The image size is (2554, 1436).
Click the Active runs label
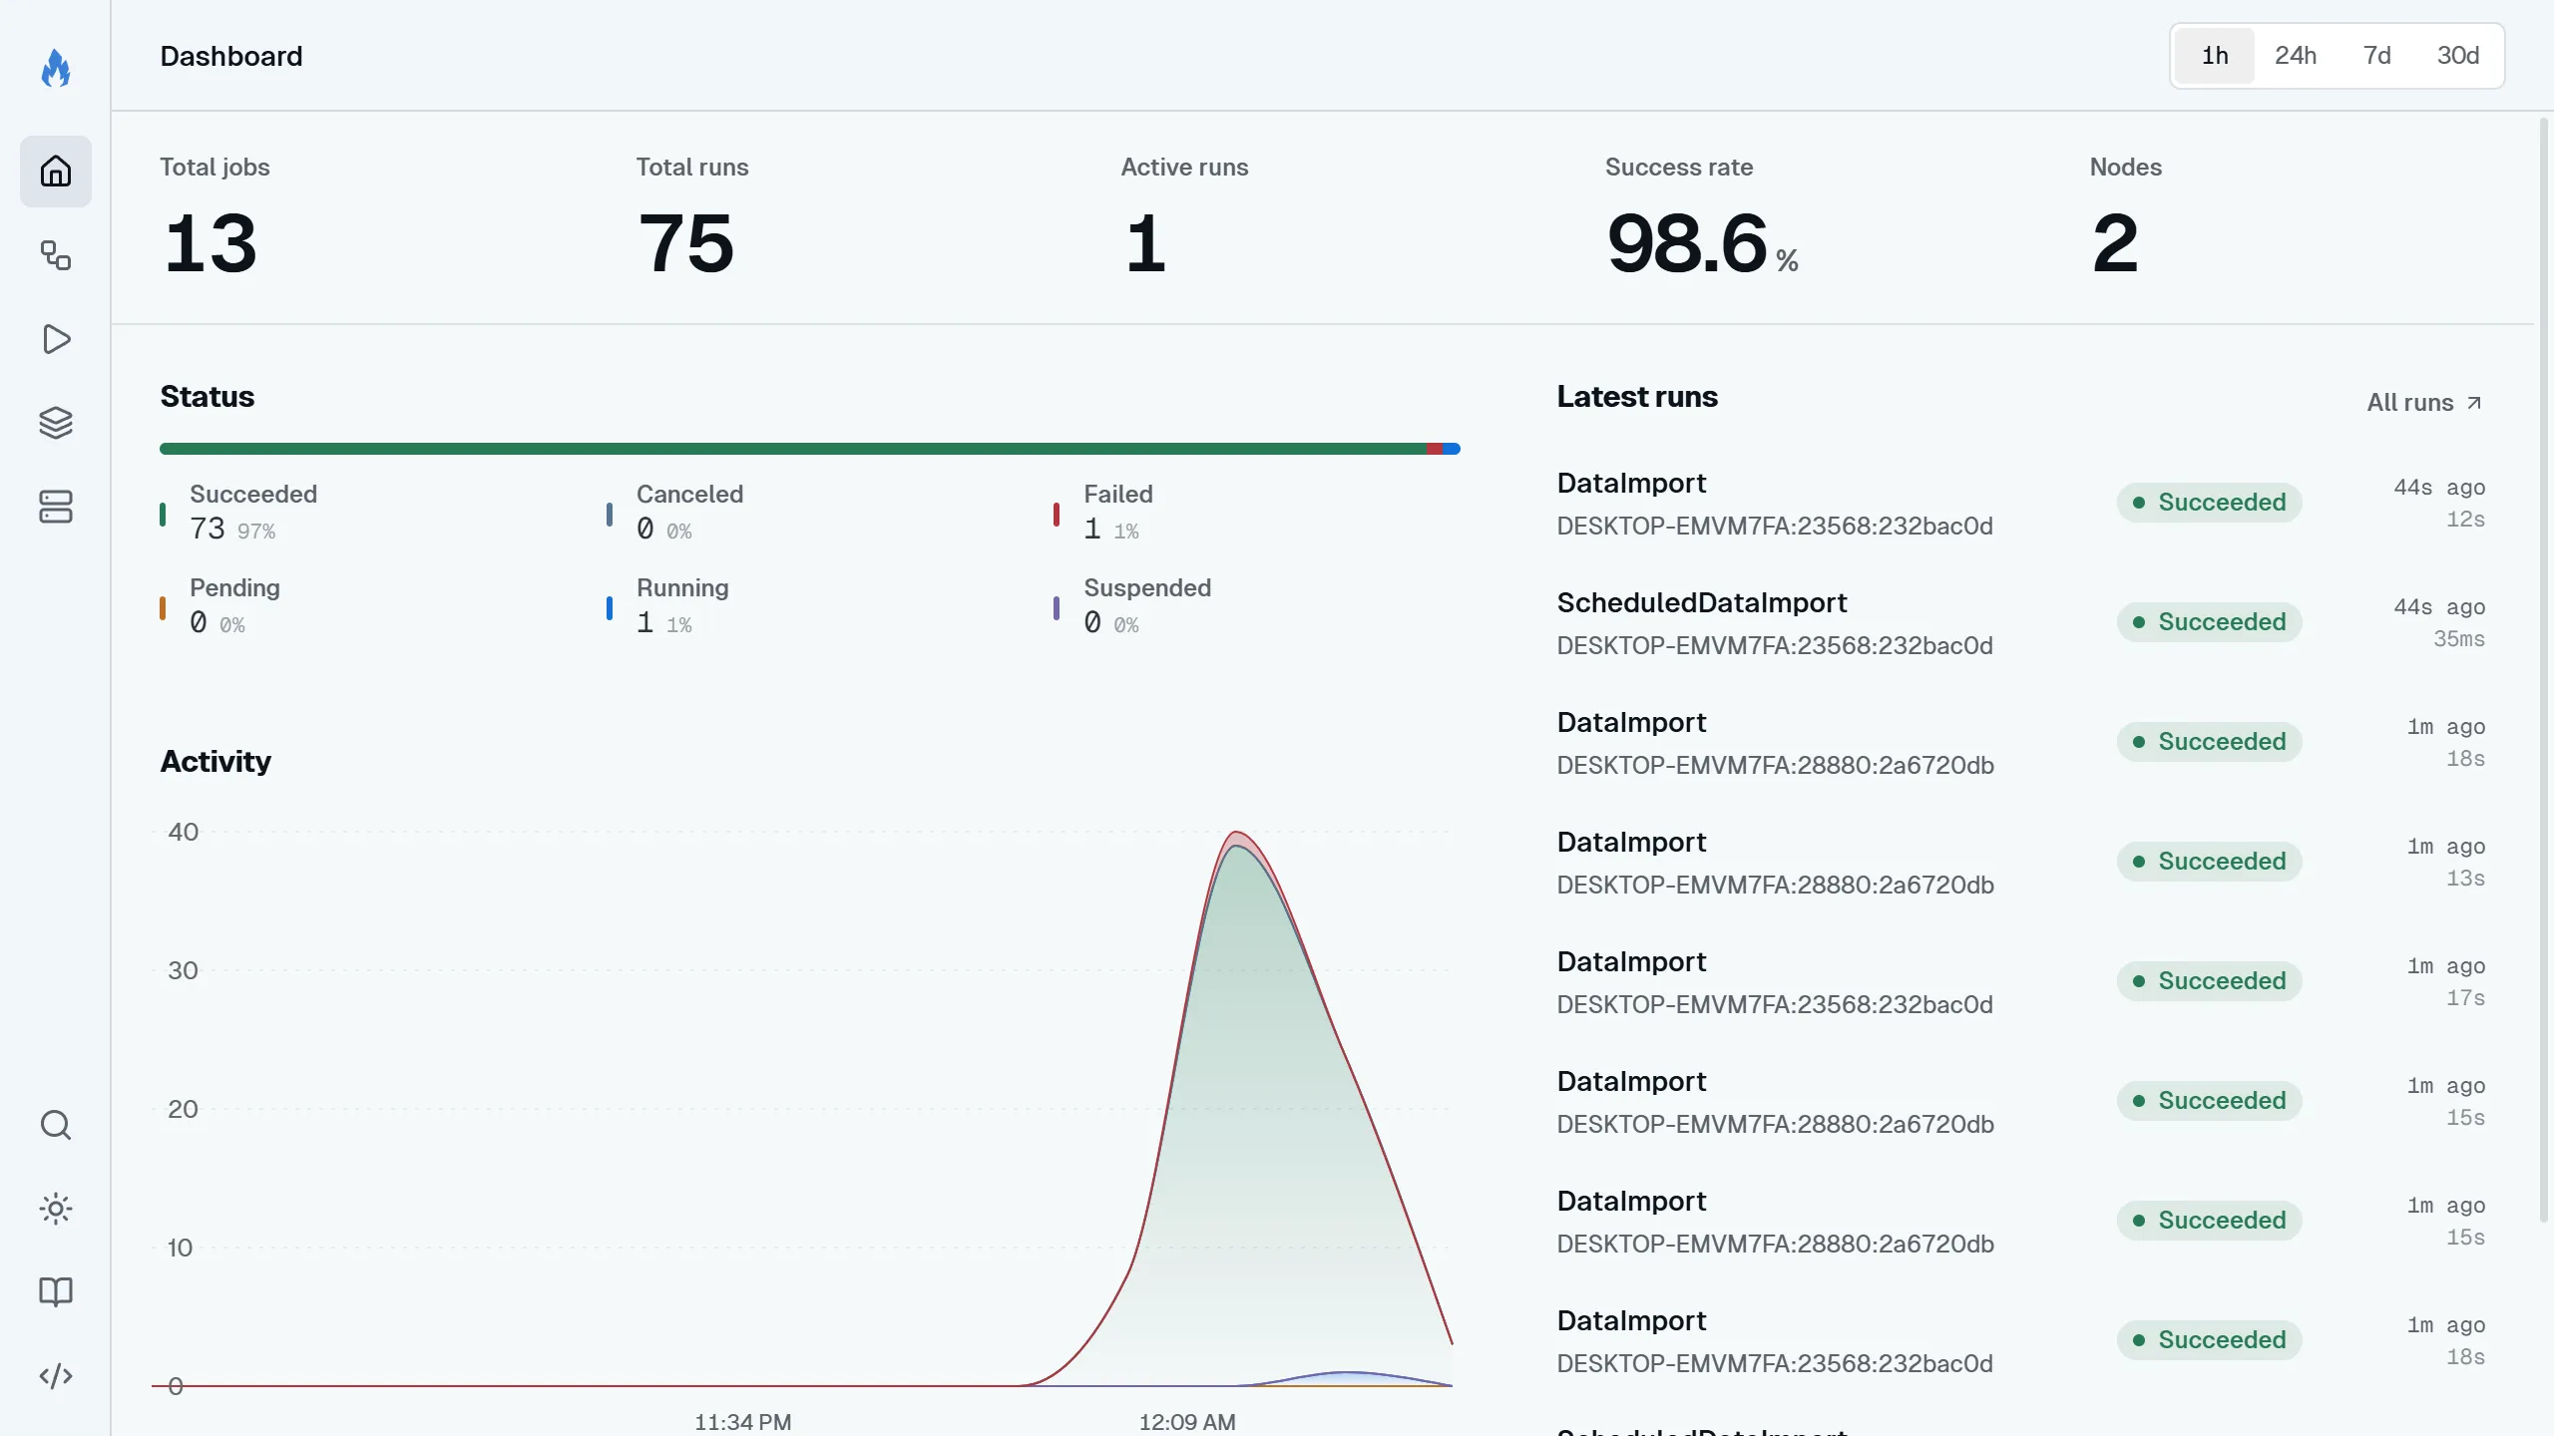coord(1184,168)
